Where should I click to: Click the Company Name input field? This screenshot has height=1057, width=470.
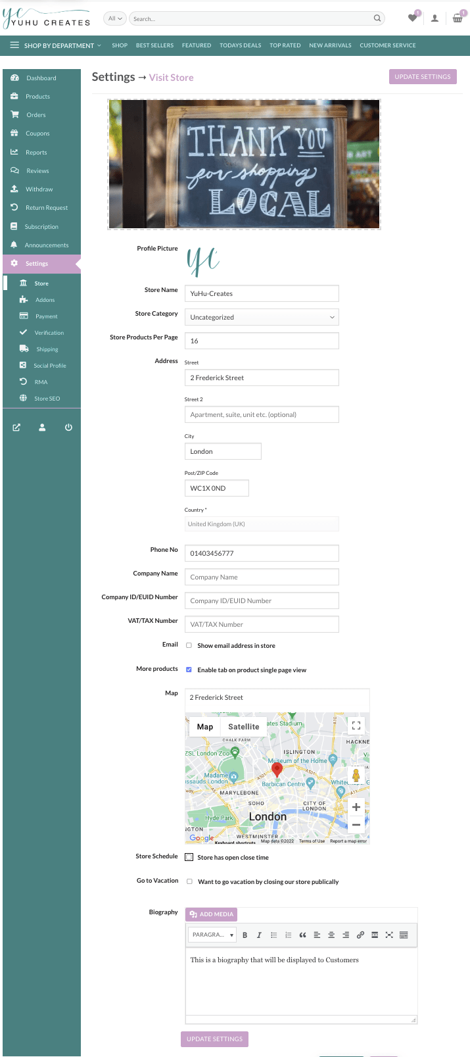pyautogui.click(x=262, y=577)
